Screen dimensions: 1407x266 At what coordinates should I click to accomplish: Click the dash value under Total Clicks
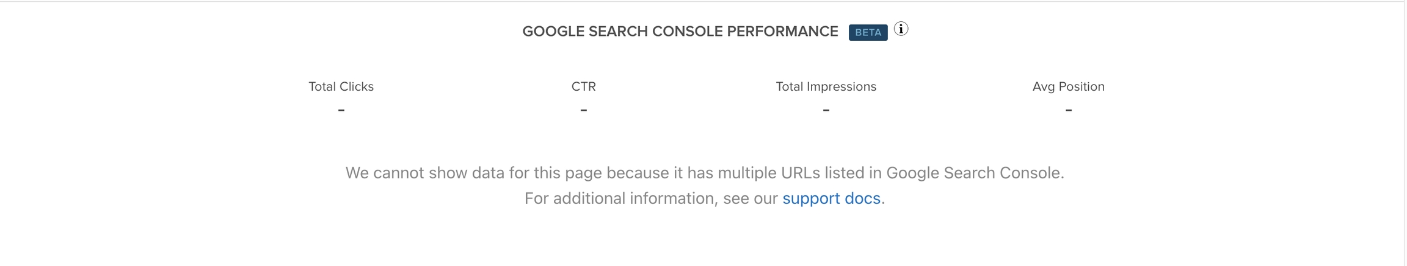[341, 110]
